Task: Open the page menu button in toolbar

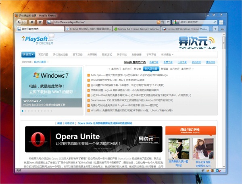Action: coord(221,22)
